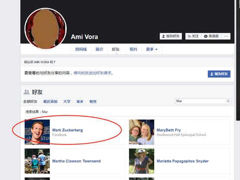
Task: Click 加为好友 button on cover photo
Action: coord(171,36)
